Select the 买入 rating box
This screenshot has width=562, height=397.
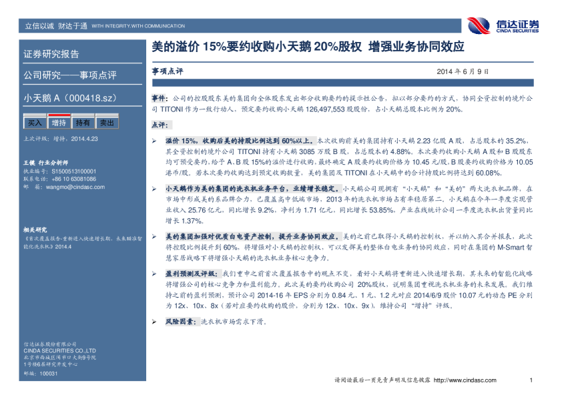[x=35, y=123]
